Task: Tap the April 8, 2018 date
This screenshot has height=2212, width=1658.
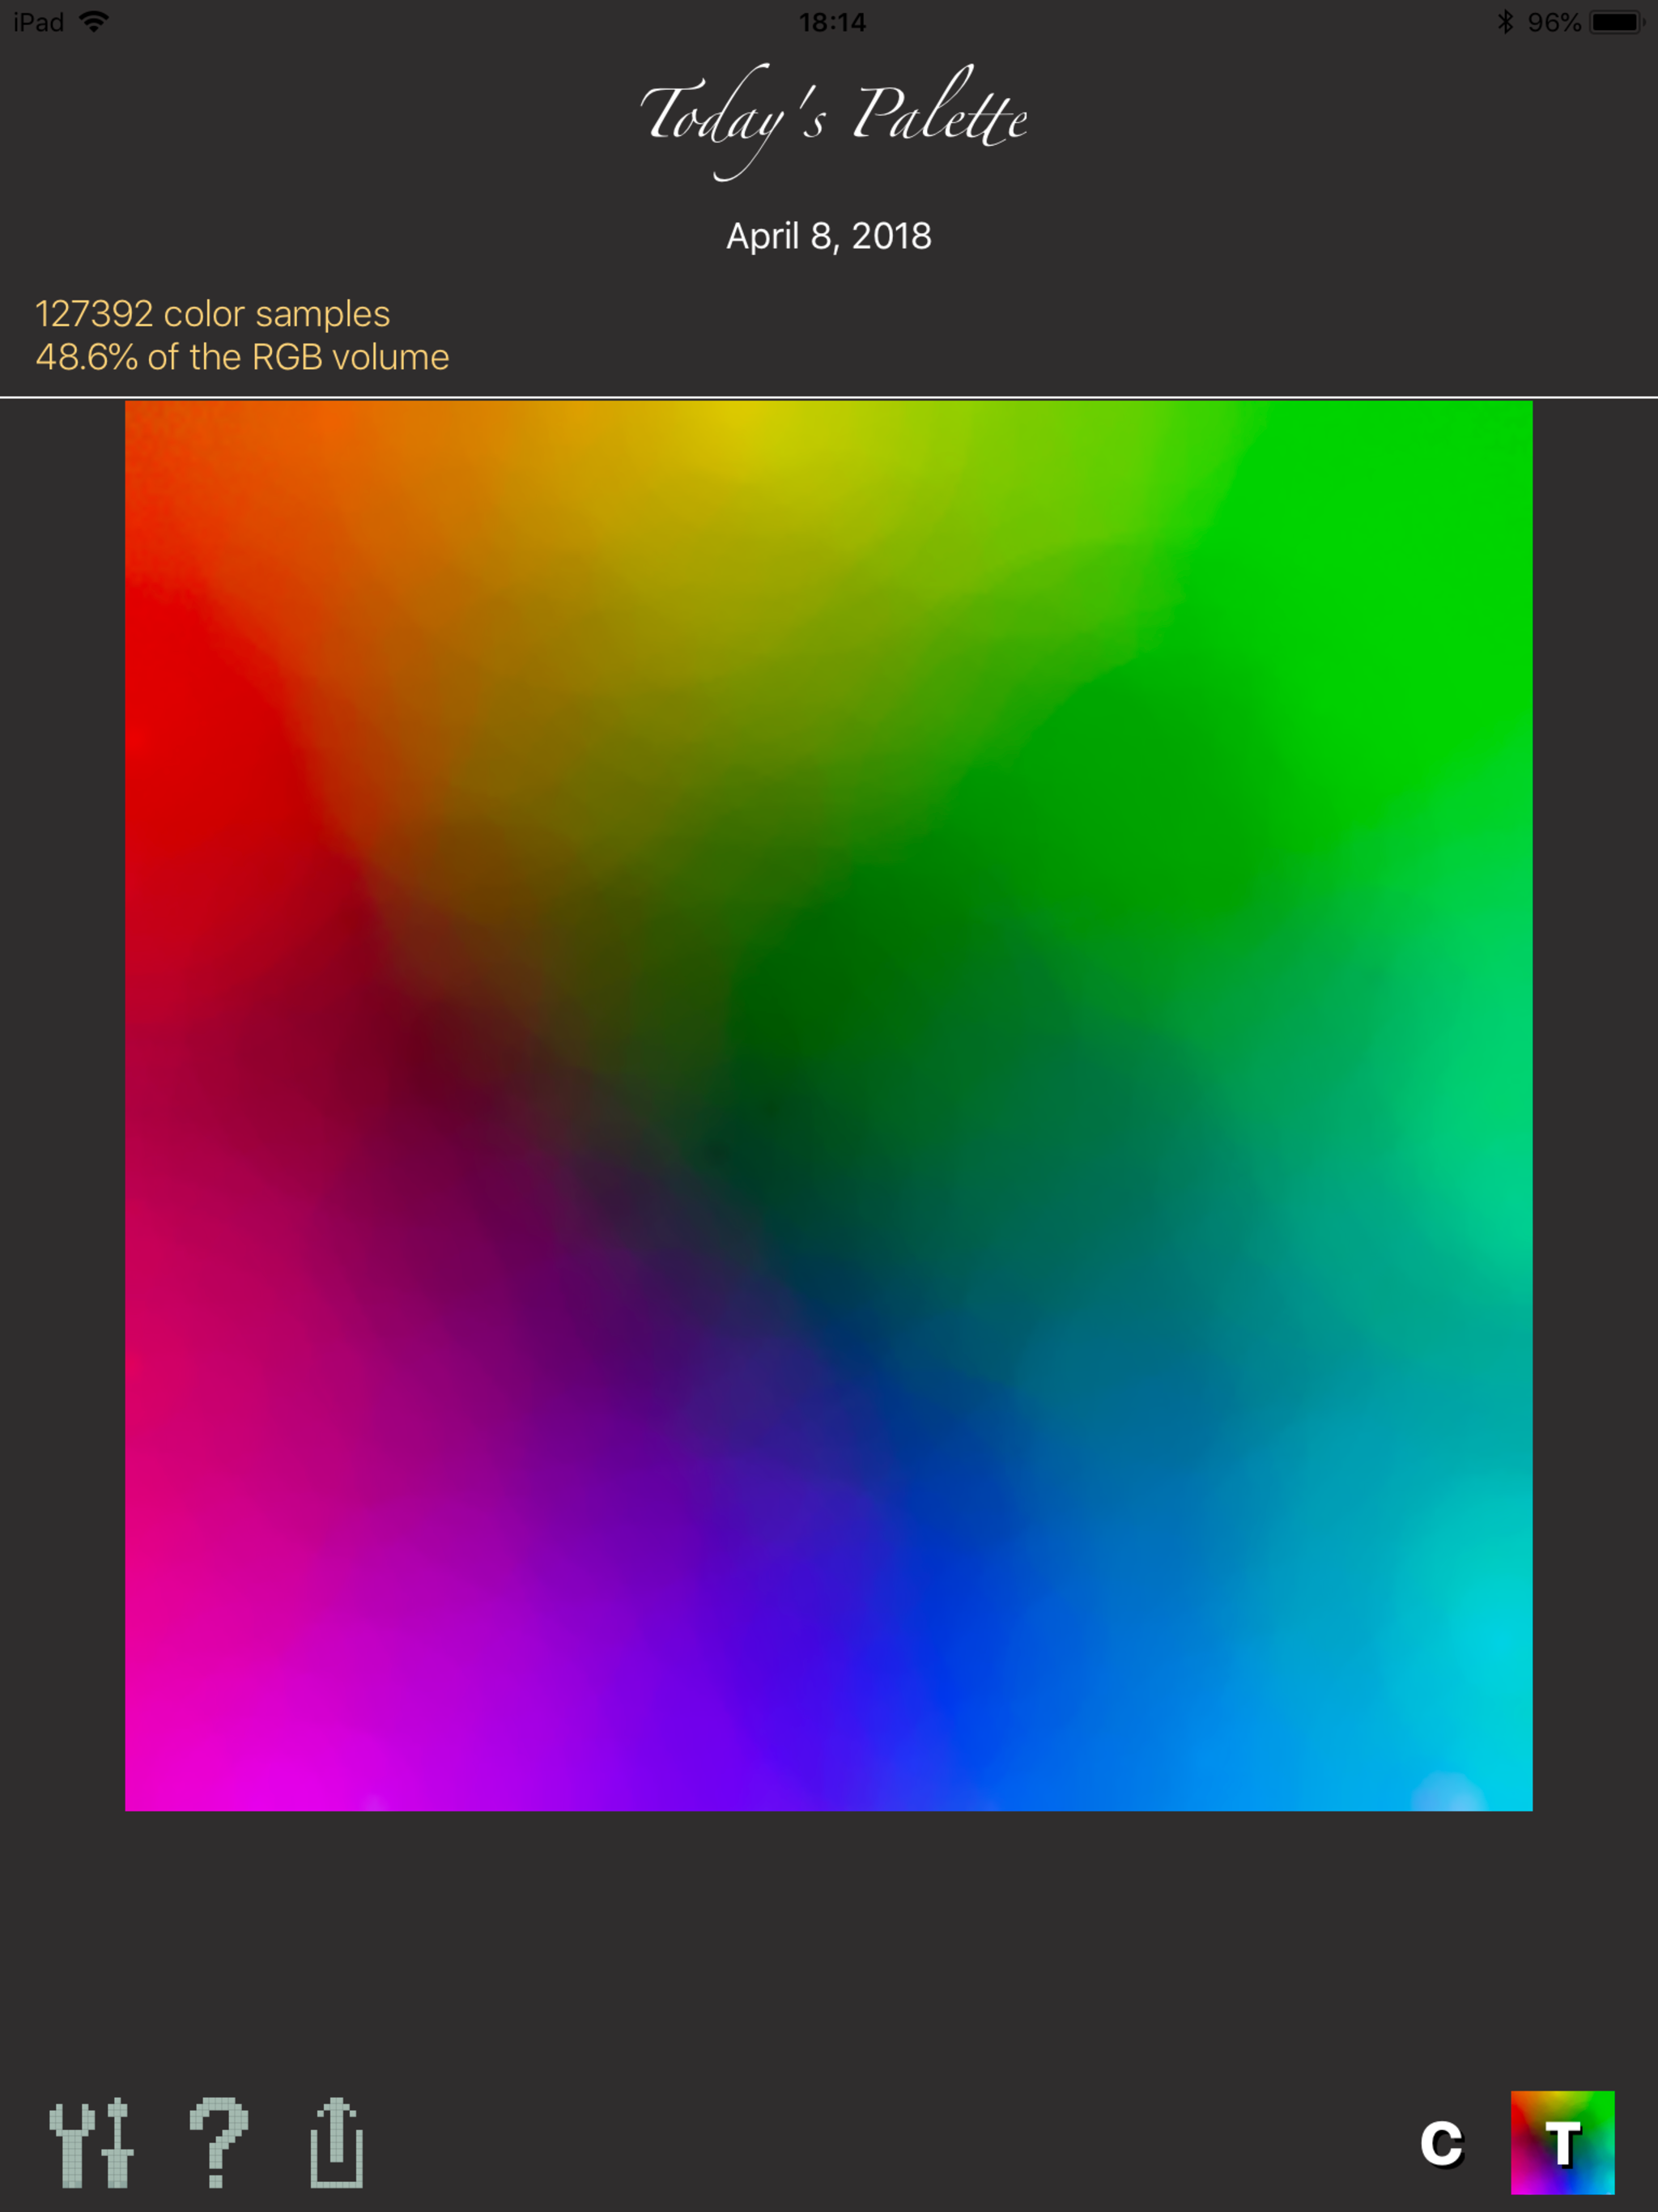Action: tap(828, 236)
